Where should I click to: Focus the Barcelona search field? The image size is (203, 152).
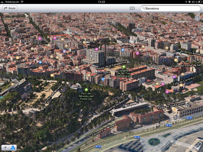click(170, 8)
